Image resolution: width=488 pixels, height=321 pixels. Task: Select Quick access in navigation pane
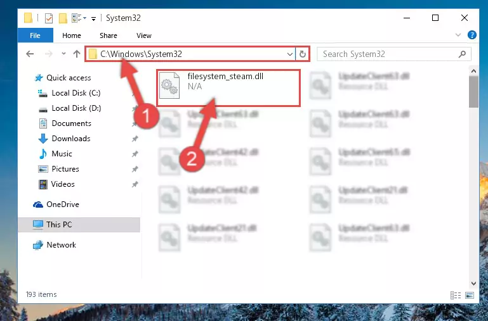pyautogui.click(x=69, y=78)
